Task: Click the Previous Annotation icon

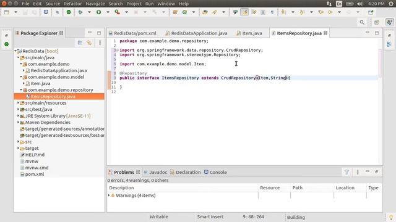Action: 302,12
